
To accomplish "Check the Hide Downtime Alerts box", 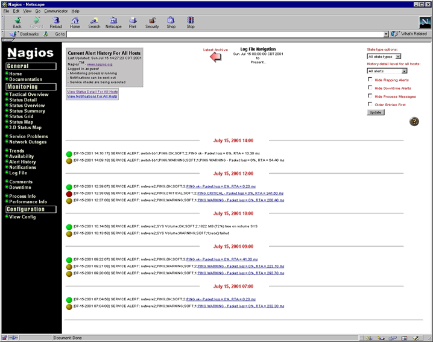I will point(370,87).
